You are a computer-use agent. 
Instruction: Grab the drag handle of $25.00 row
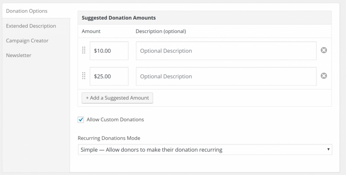point(84,76)
